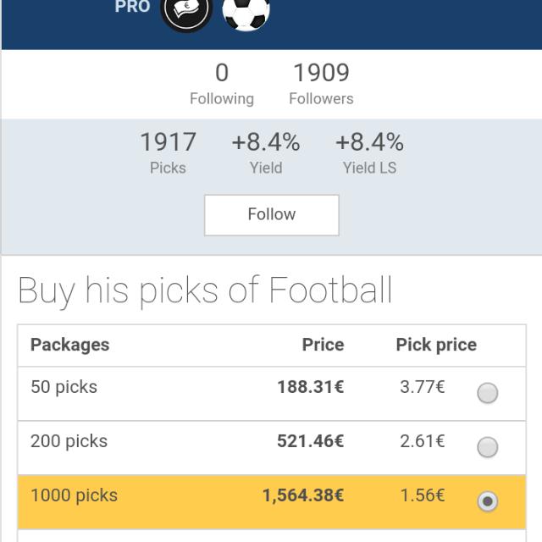View the 1917 Picks statistic
This screenshot has height=542, width=542.
(168, 153)
